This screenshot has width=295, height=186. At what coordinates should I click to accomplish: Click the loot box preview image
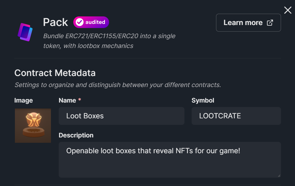(33, 125)
